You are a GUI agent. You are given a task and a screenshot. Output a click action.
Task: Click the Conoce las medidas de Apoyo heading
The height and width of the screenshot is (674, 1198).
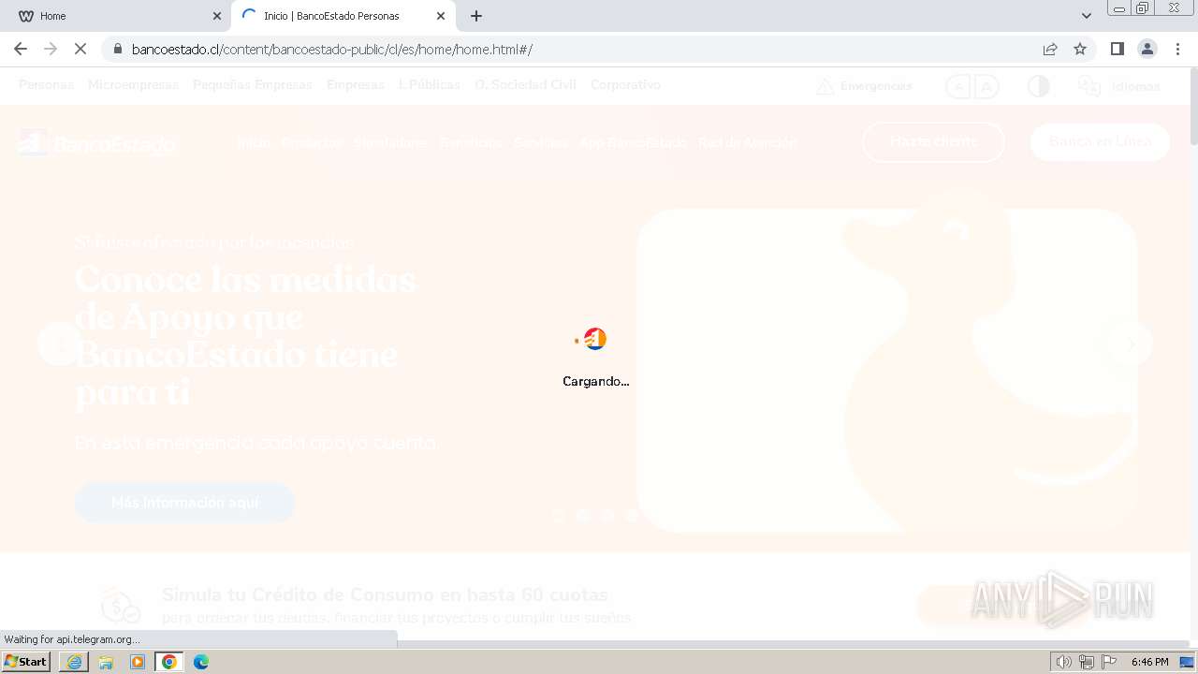[x=246, y=335]
